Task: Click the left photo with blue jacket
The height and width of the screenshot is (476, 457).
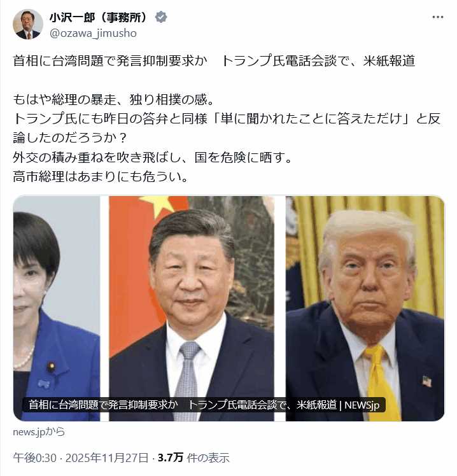Action: (x=57, y=308)
